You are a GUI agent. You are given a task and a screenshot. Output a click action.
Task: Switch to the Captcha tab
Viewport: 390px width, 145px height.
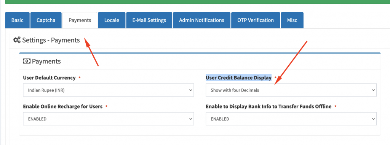(46, 20)
